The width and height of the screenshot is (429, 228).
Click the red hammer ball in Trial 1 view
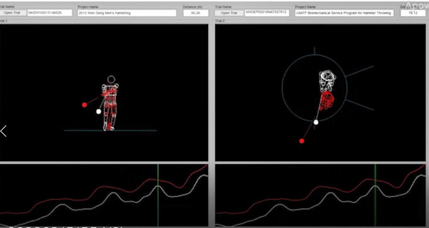point(84,105)
